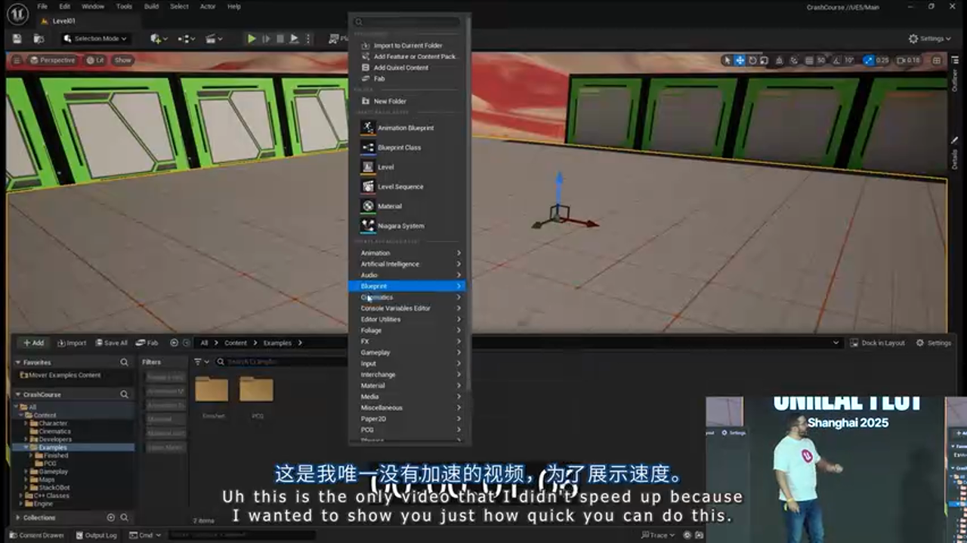This screenshot has height=543, width=967.
Task: Click the Rotate tool icon in viewport toolbar
Action: (x=753, y=60)
